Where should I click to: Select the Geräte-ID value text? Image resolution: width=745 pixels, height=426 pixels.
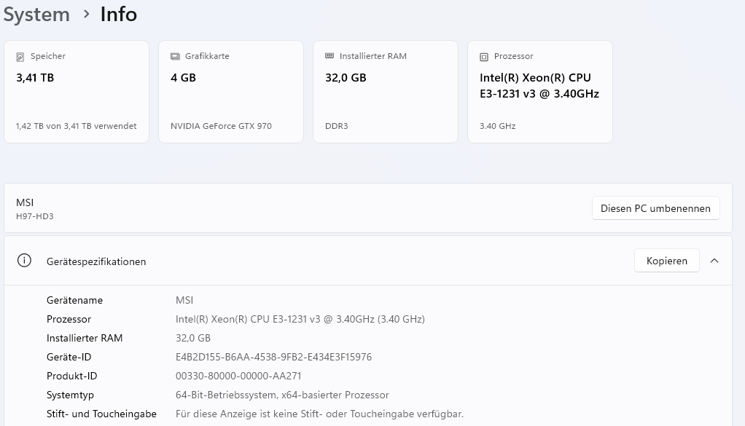pos(273,357)
